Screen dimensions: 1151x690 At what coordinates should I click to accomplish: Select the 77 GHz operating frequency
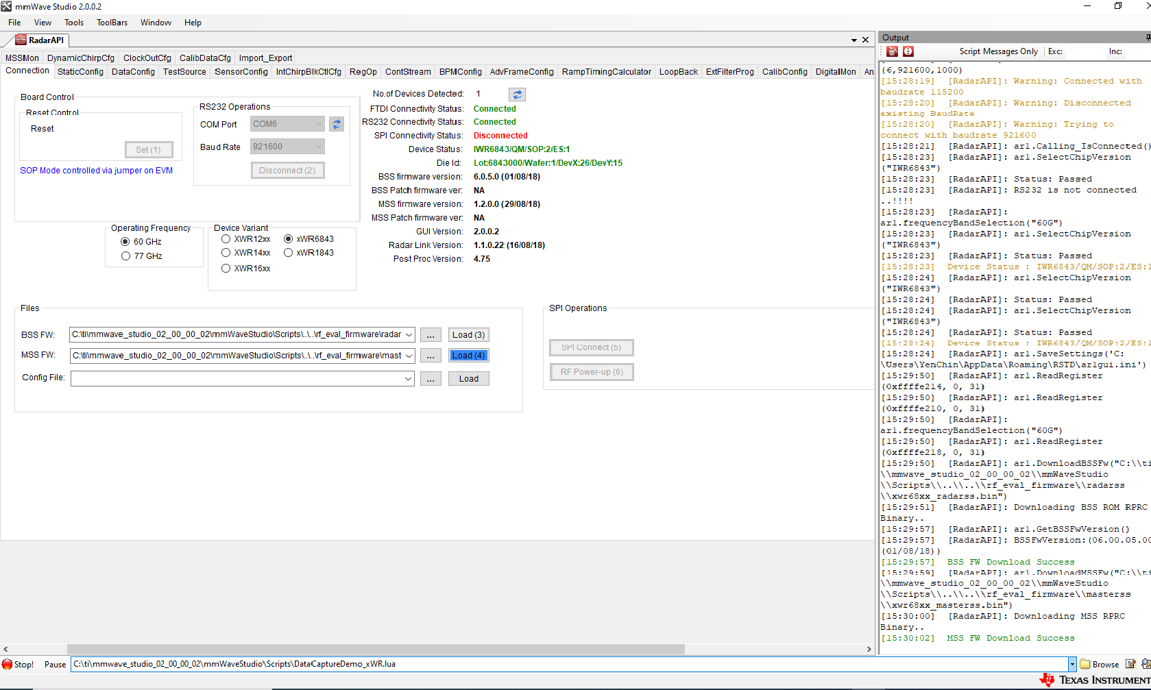(x=126, y=255)
